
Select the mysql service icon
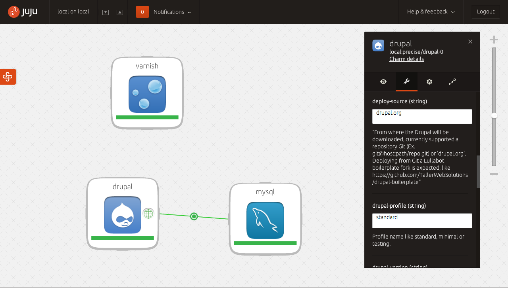point(266,220)
